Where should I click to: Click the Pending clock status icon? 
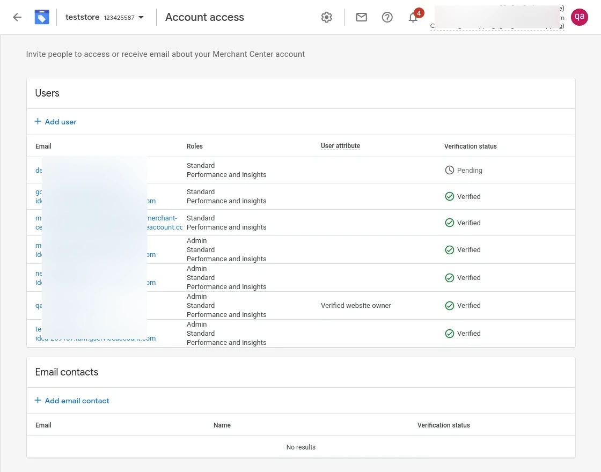(x=450, y=170)
